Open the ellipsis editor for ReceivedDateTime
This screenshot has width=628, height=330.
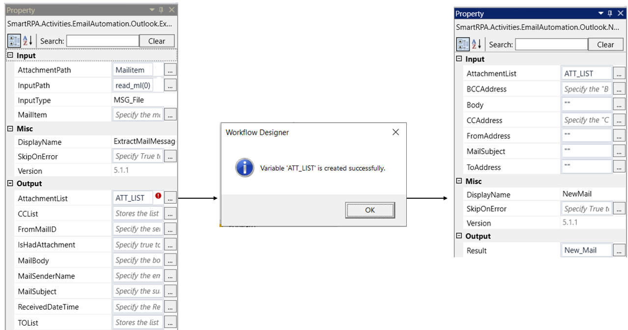[170, 307]
